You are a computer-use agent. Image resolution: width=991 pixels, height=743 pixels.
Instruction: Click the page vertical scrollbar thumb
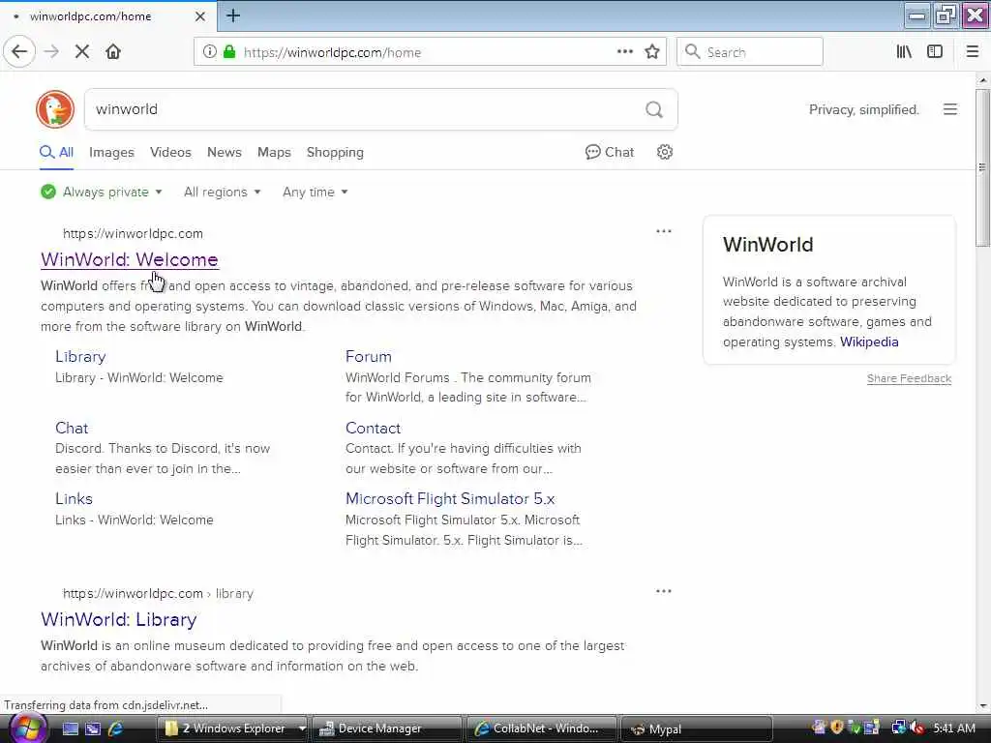(983, 167)
